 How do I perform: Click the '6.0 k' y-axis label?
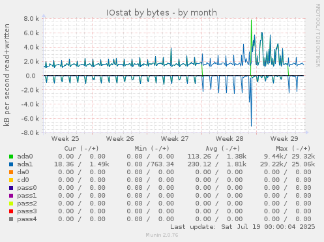pos(31,33)
